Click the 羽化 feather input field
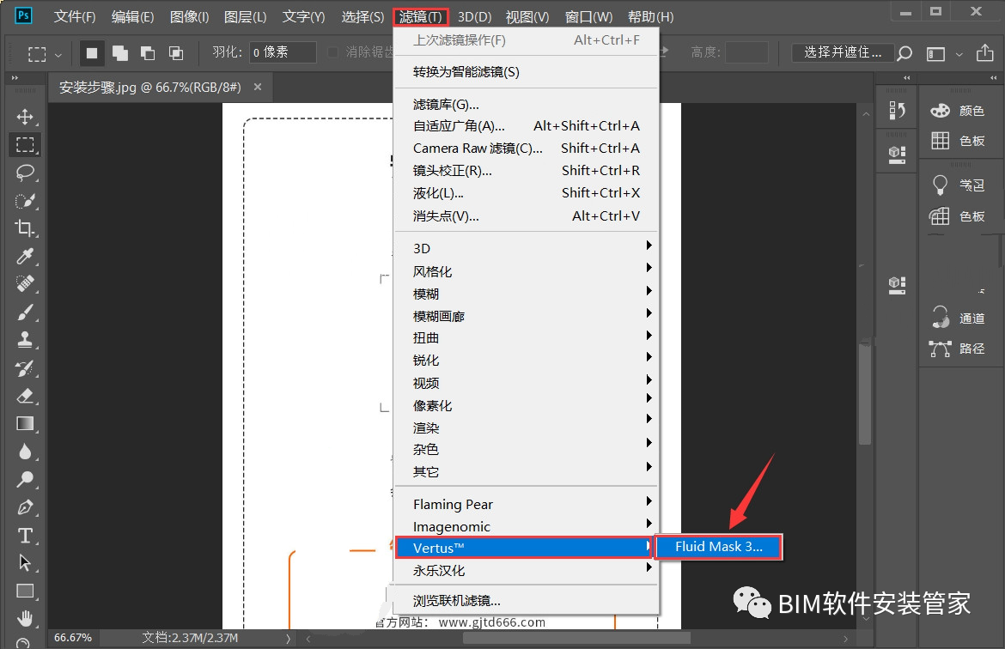 [283, 52]
